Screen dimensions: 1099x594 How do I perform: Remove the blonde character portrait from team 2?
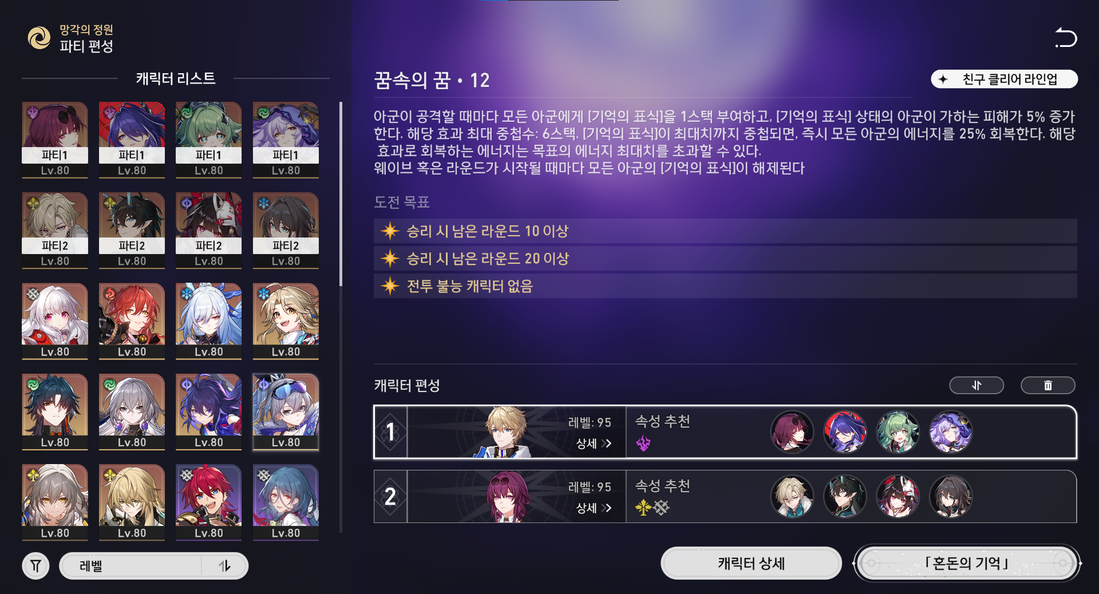click(x=792, y=496)
